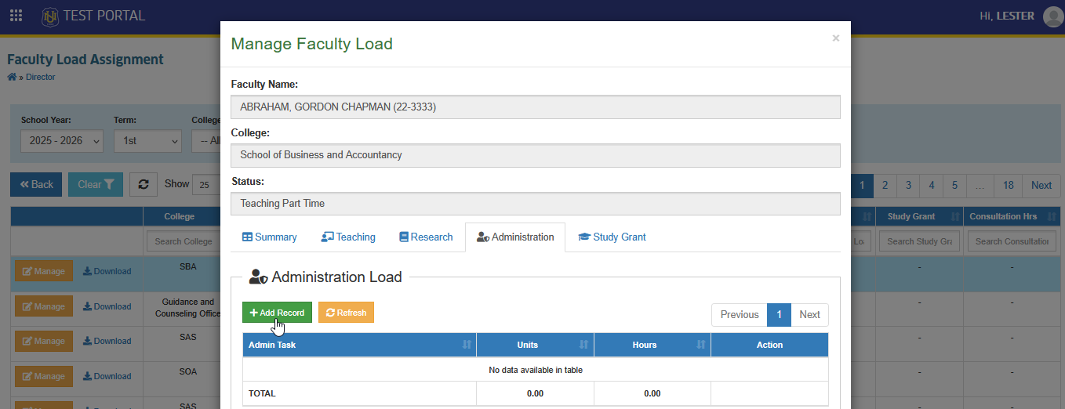Click the Administration Load section icon
Image resolution: width=1065 pixels, height=409 pixels.
tap(258, 277)
